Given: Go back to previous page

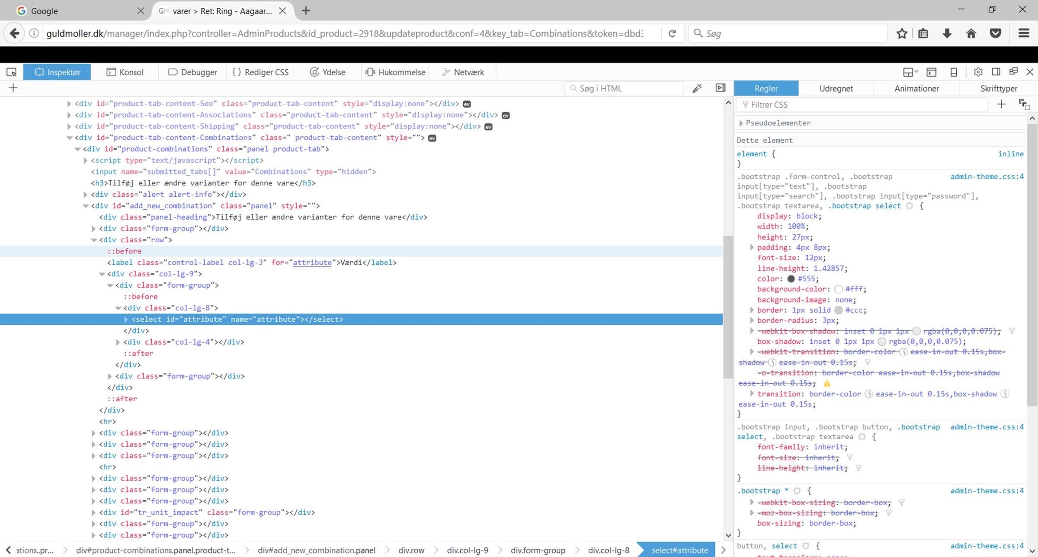Looking at the screenshot, I should point(14,33).
